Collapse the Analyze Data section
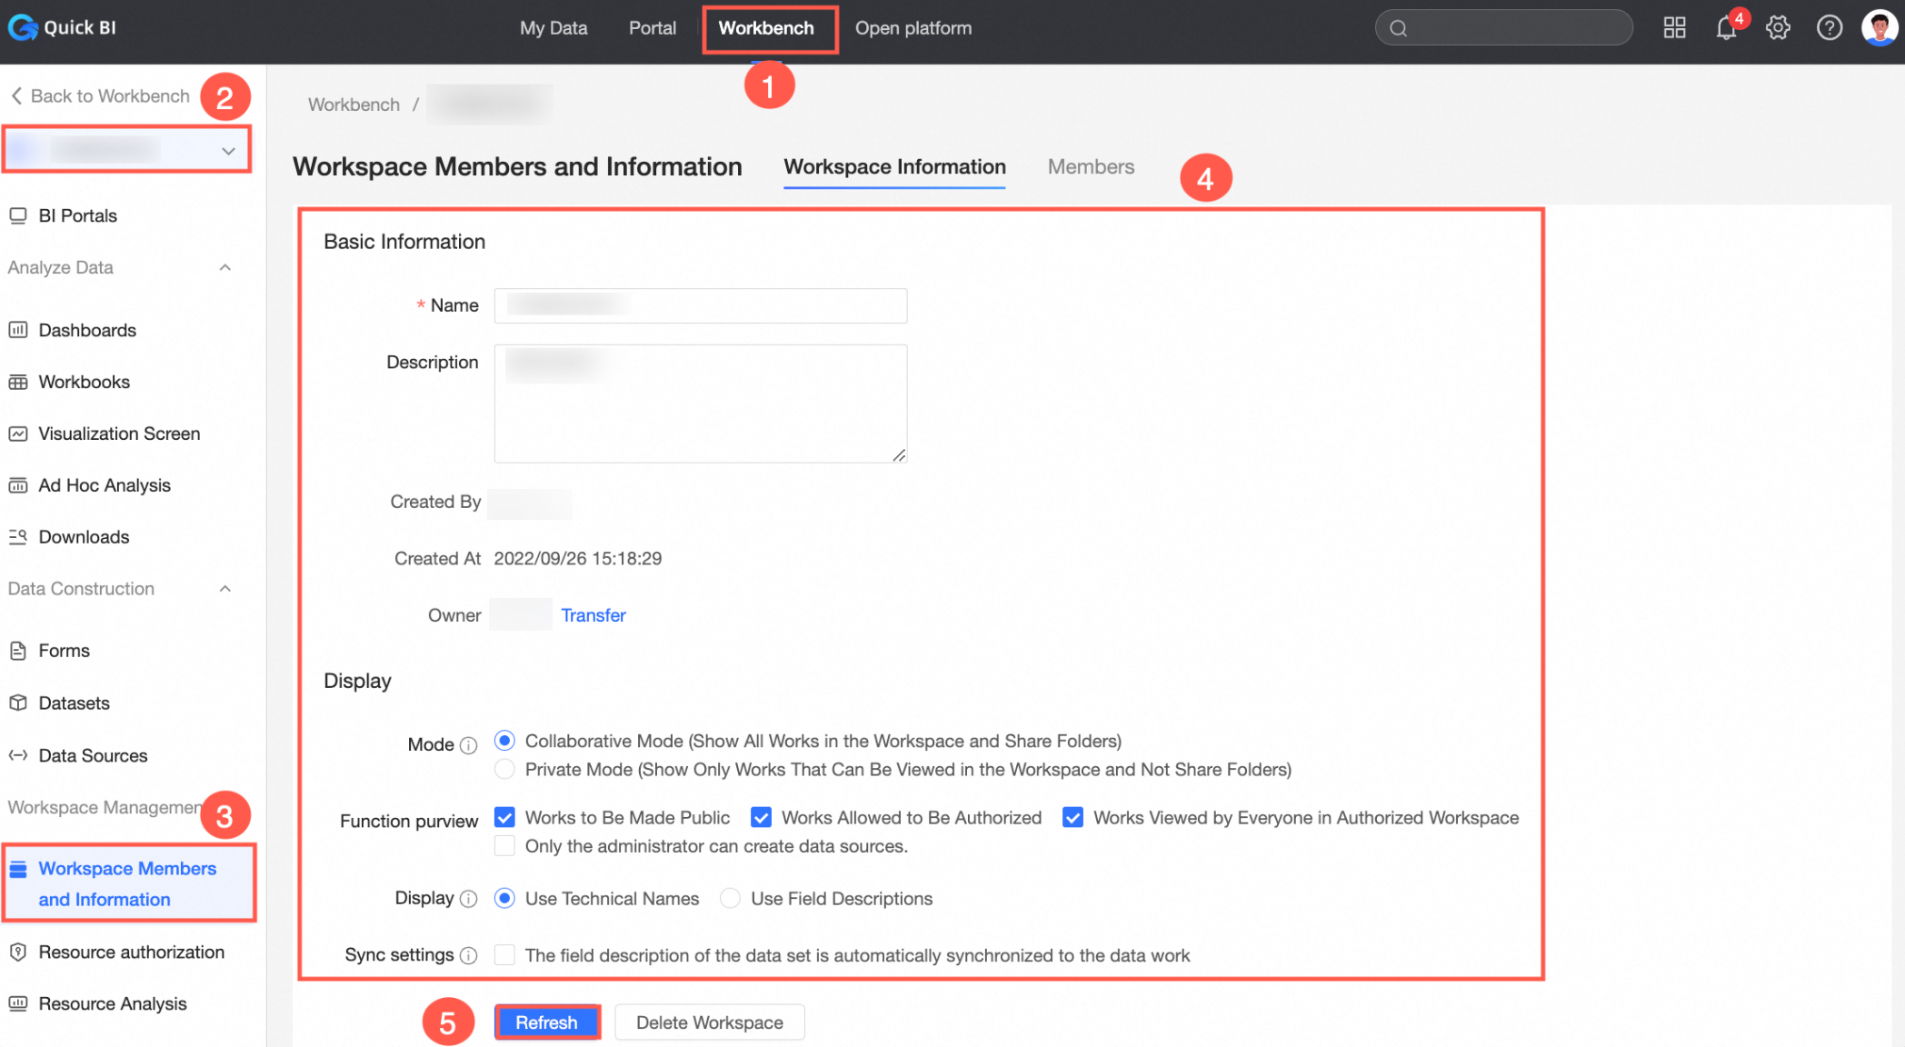Screen dimensions: 1905x1047 (225, 267)
